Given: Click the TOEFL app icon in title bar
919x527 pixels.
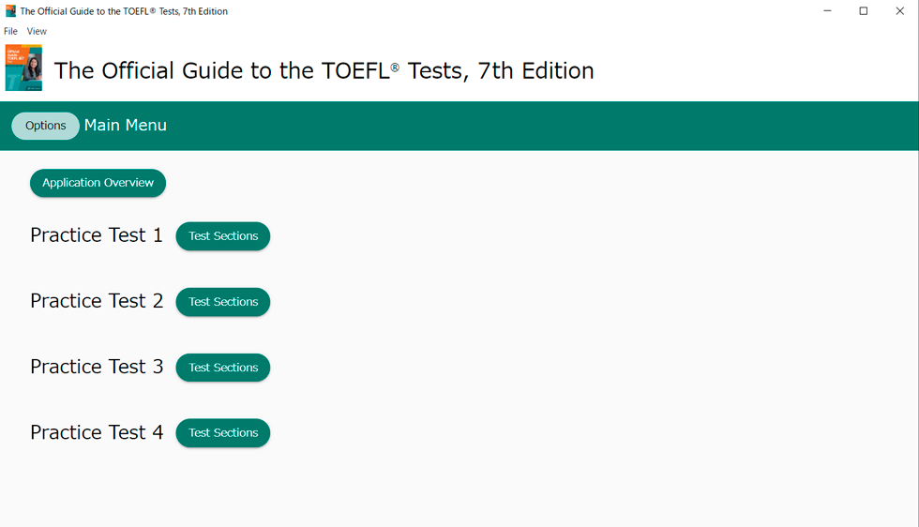Looking at the screenshot, I should [x=10, y=11].
